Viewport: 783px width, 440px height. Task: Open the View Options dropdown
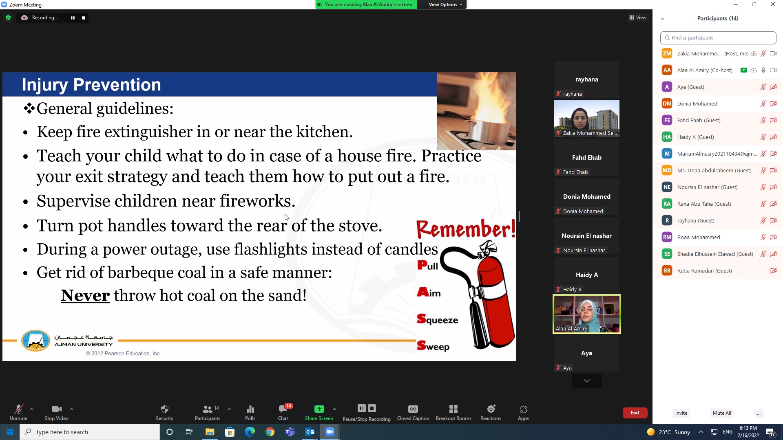[445, 4]
